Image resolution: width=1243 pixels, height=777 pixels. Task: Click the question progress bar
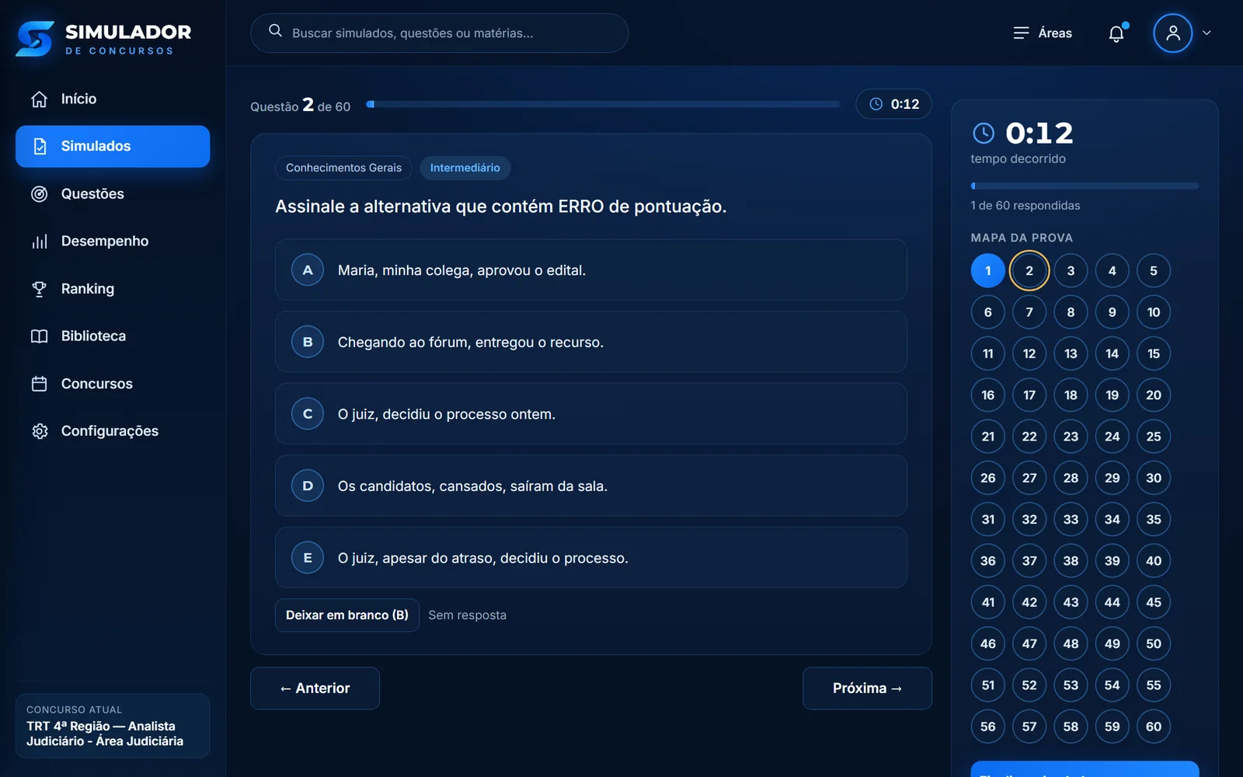[603, 104]
